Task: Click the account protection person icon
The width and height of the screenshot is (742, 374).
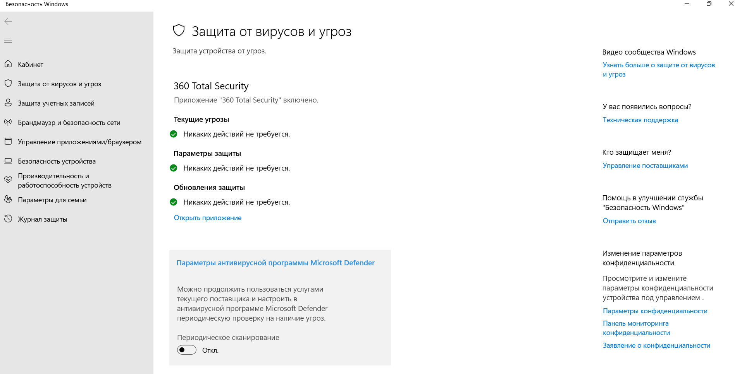Action: coord(8,102)
